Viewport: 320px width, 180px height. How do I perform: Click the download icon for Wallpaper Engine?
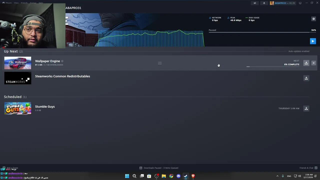(306, 63)
